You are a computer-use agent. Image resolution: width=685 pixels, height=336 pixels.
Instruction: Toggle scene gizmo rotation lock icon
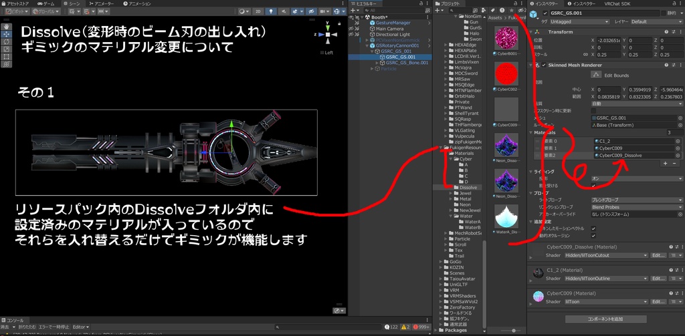pyautogui.click(x=339, y=22)
